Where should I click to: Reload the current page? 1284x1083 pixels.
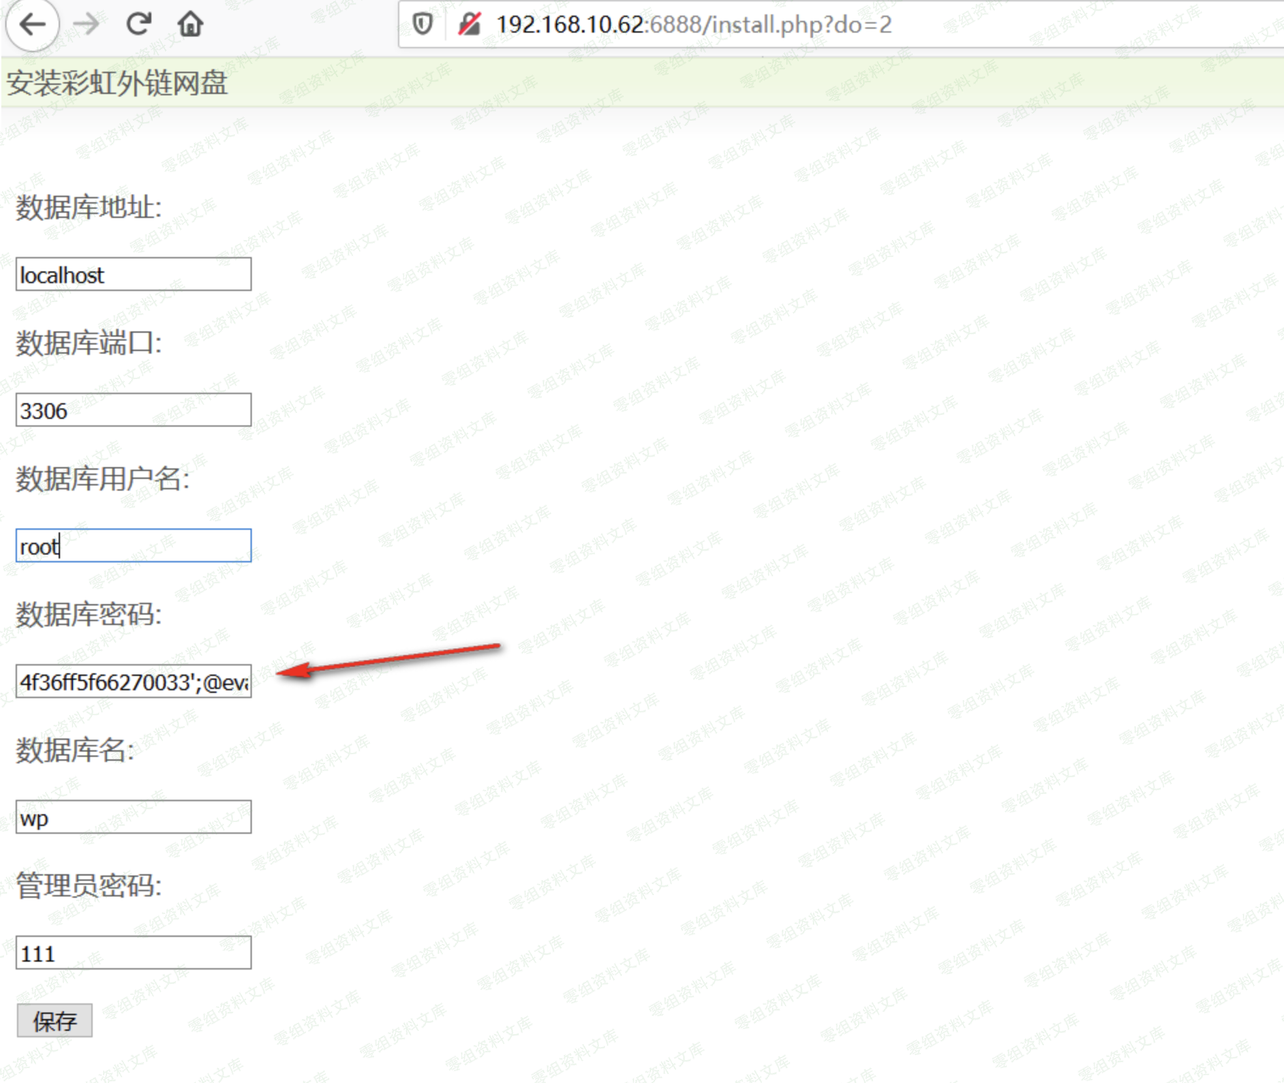[138, 25]
